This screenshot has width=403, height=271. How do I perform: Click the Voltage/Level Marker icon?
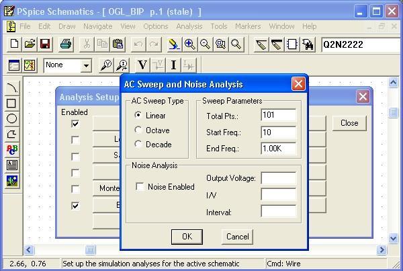pos(106,65)
